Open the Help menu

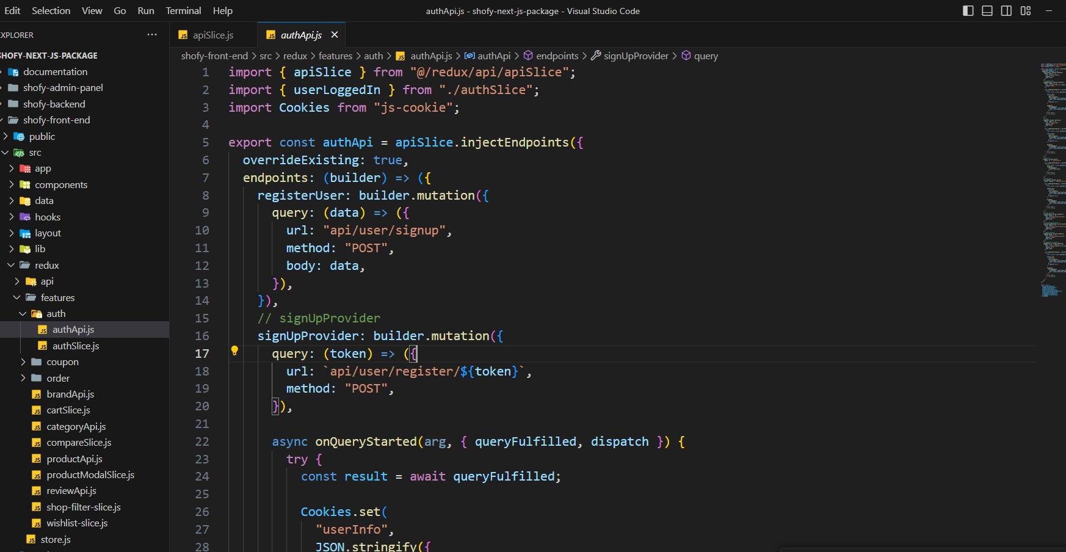[x=223, y=10]
